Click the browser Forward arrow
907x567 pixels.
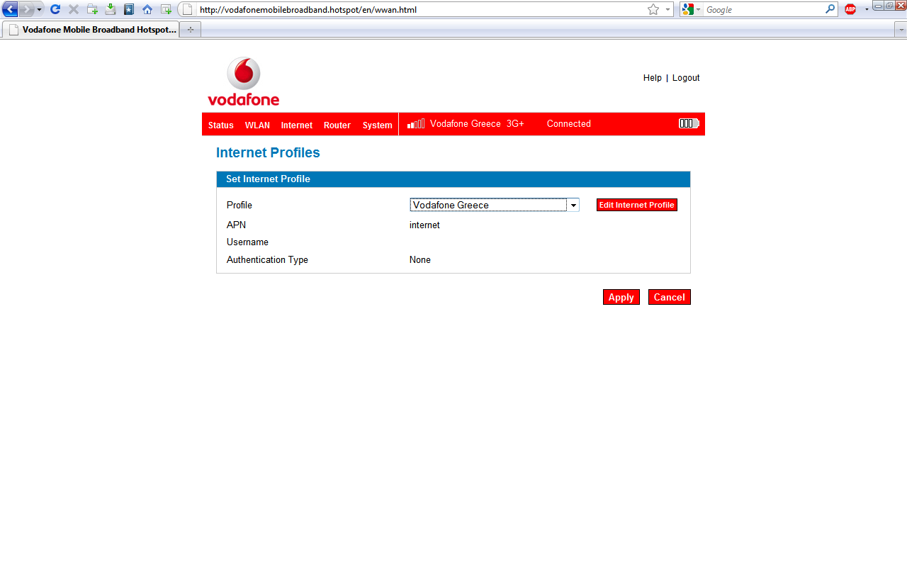(x=27, y=9)
